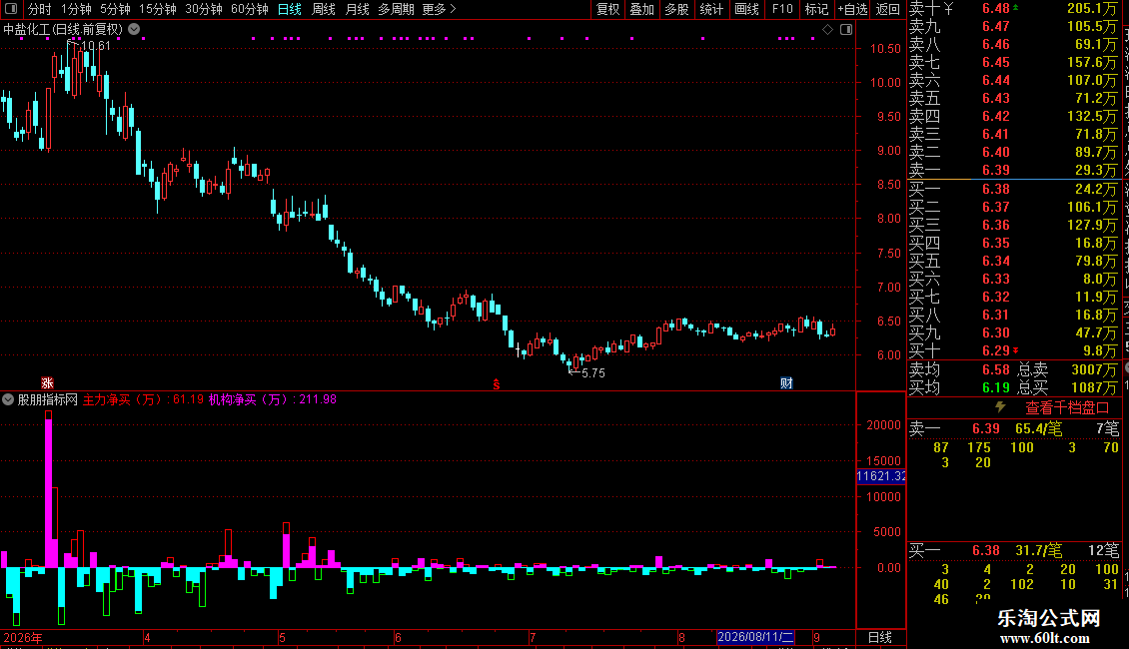The width and height of the screenshot is (1129, 649).
Task: Click the diamond marker icon above chart
Action: (x=828, y=30)
